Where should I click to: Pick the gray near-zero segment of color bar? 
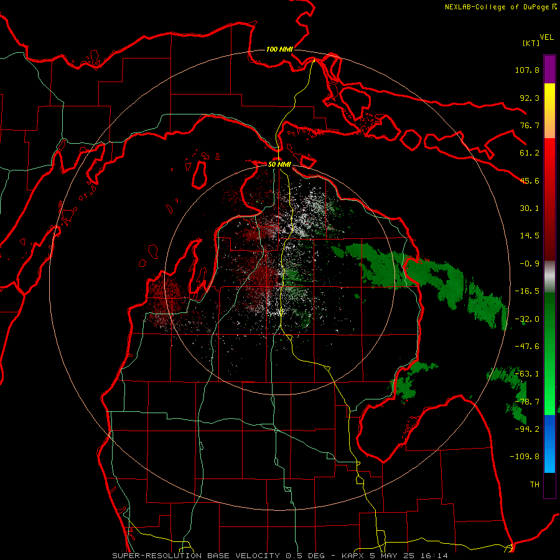point(549,276)
